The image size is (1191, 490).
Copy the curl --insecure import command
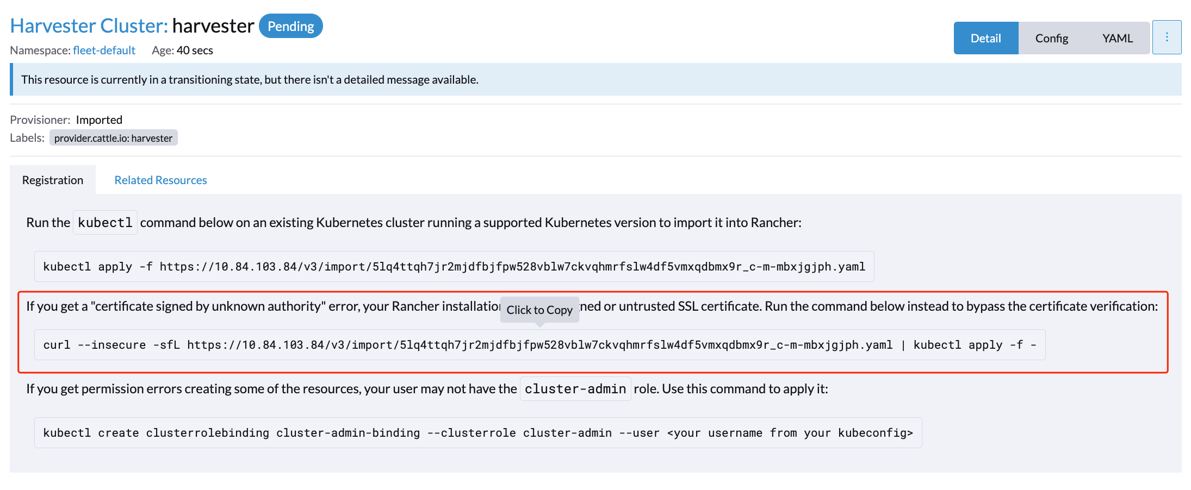click(x=539, y=344)
